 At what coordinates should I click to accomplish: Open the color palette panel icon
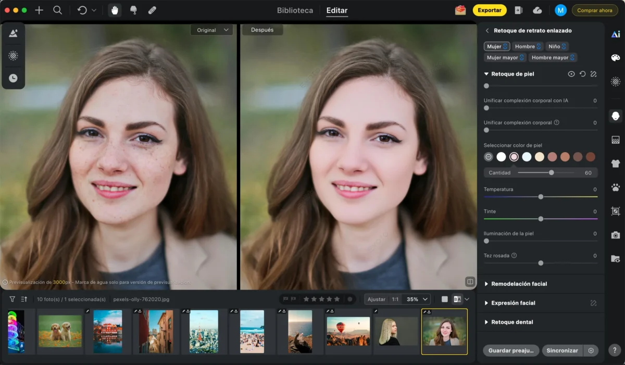616,58
